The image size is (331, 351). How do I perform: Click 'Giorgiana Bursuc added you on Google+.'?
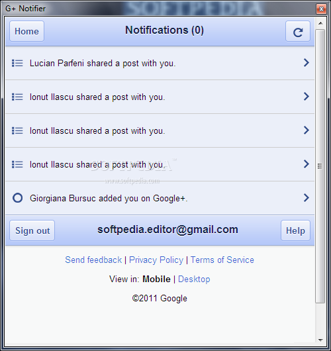(x=109, y=198)
